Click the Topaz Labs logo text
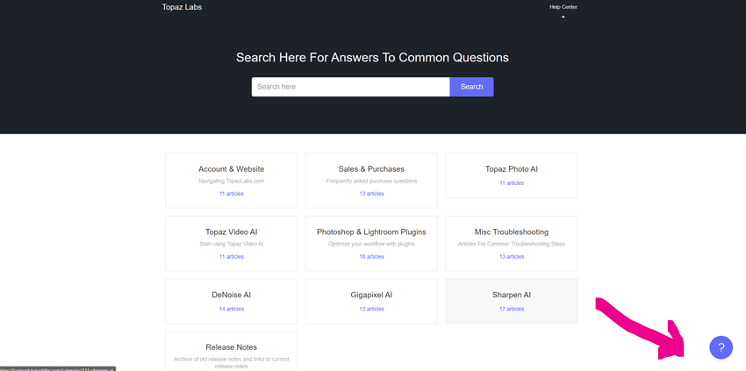The image size is (746, 371). click(182, 7)
